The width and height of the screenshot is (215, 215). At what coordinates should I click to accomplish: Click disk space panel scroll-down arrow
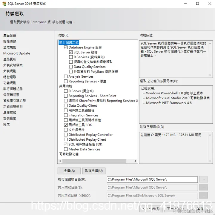(210, 161)
